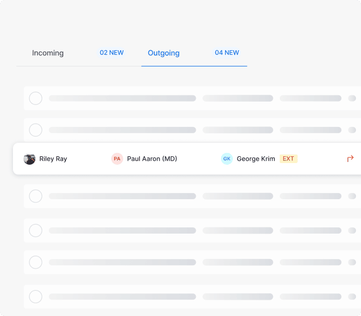Open George Krim name
This screenshot has width=361, height=316.
click(x=256, y=159)
